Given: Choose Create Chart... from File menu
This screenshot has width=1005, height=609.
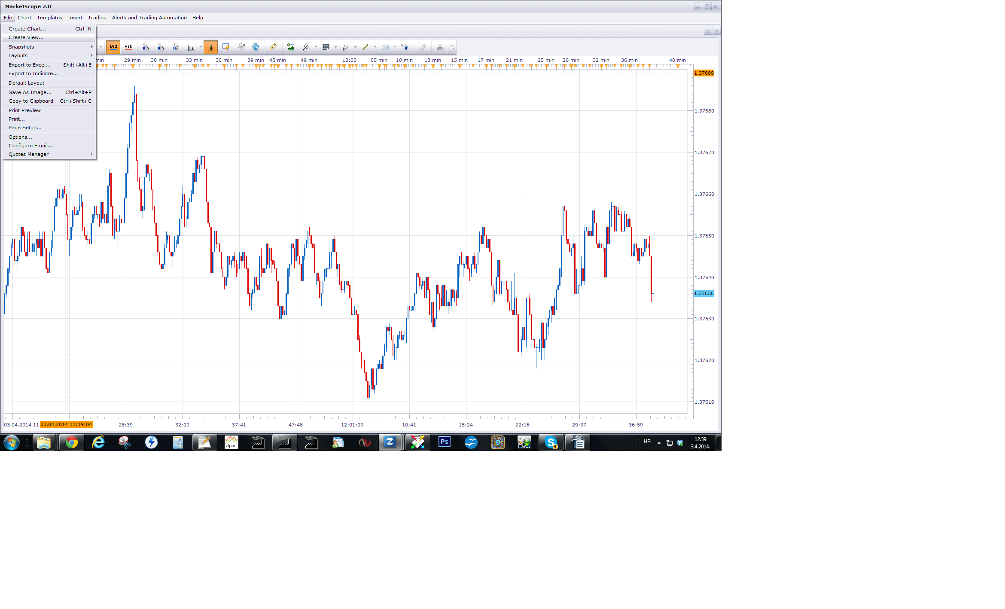Looking at the screenshot, I should (49, 29).
